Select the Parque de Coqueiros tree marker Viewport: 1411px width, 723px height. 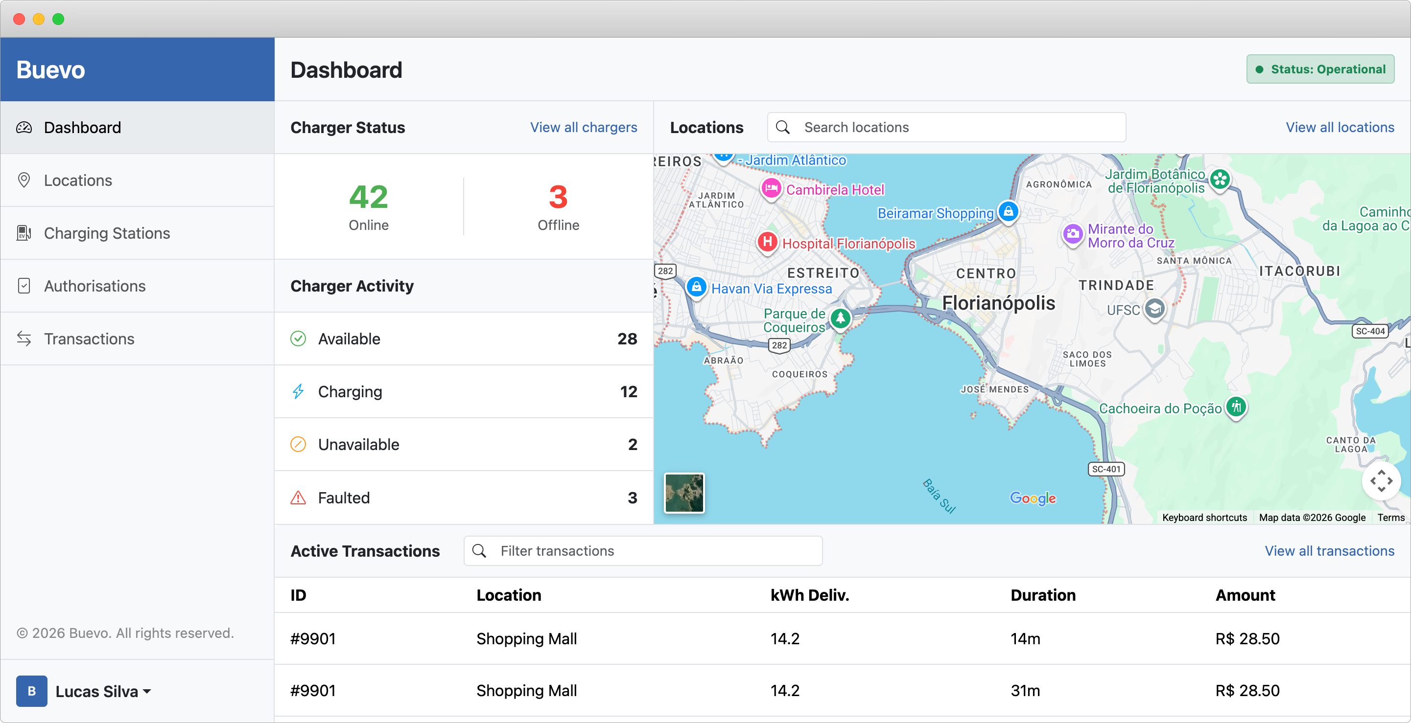click(840, 318)
